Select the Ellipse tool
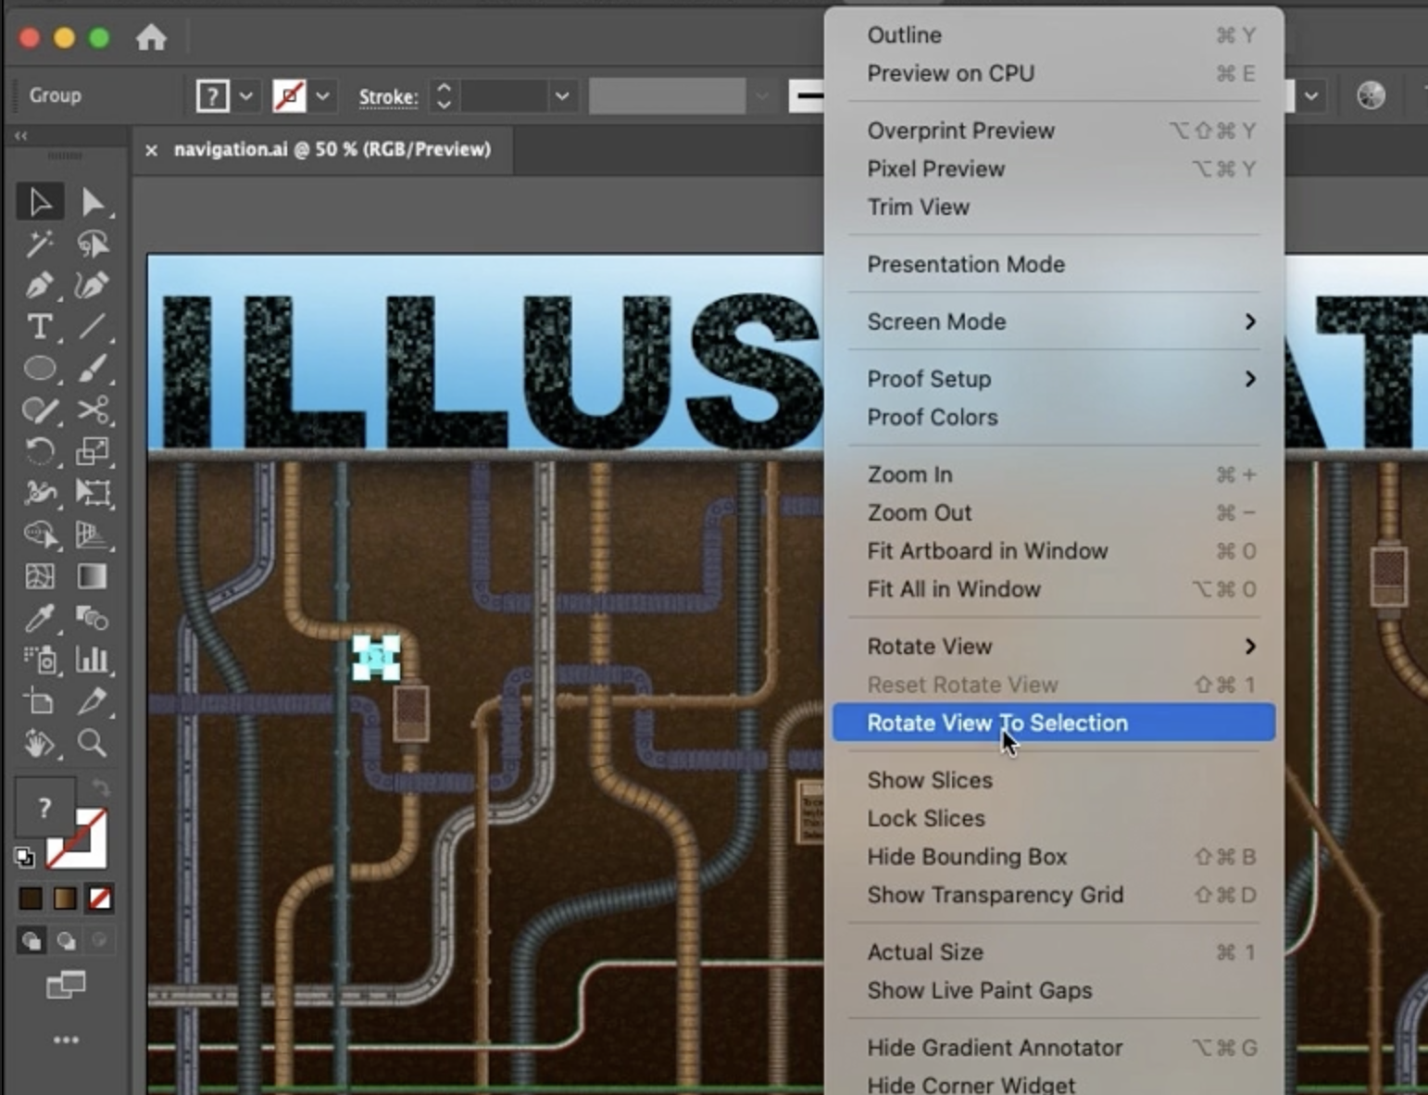Screen dimensions: 1428x1095 [x=40, y=369]
